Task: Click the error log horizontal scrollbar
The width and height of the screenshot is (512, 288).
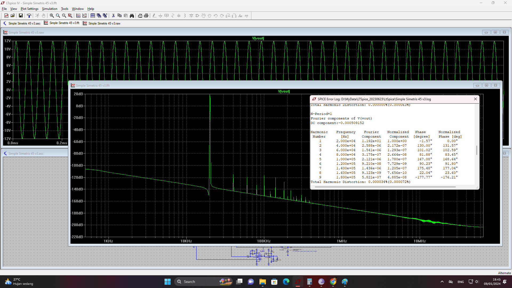Action: [x=385, y=187]
